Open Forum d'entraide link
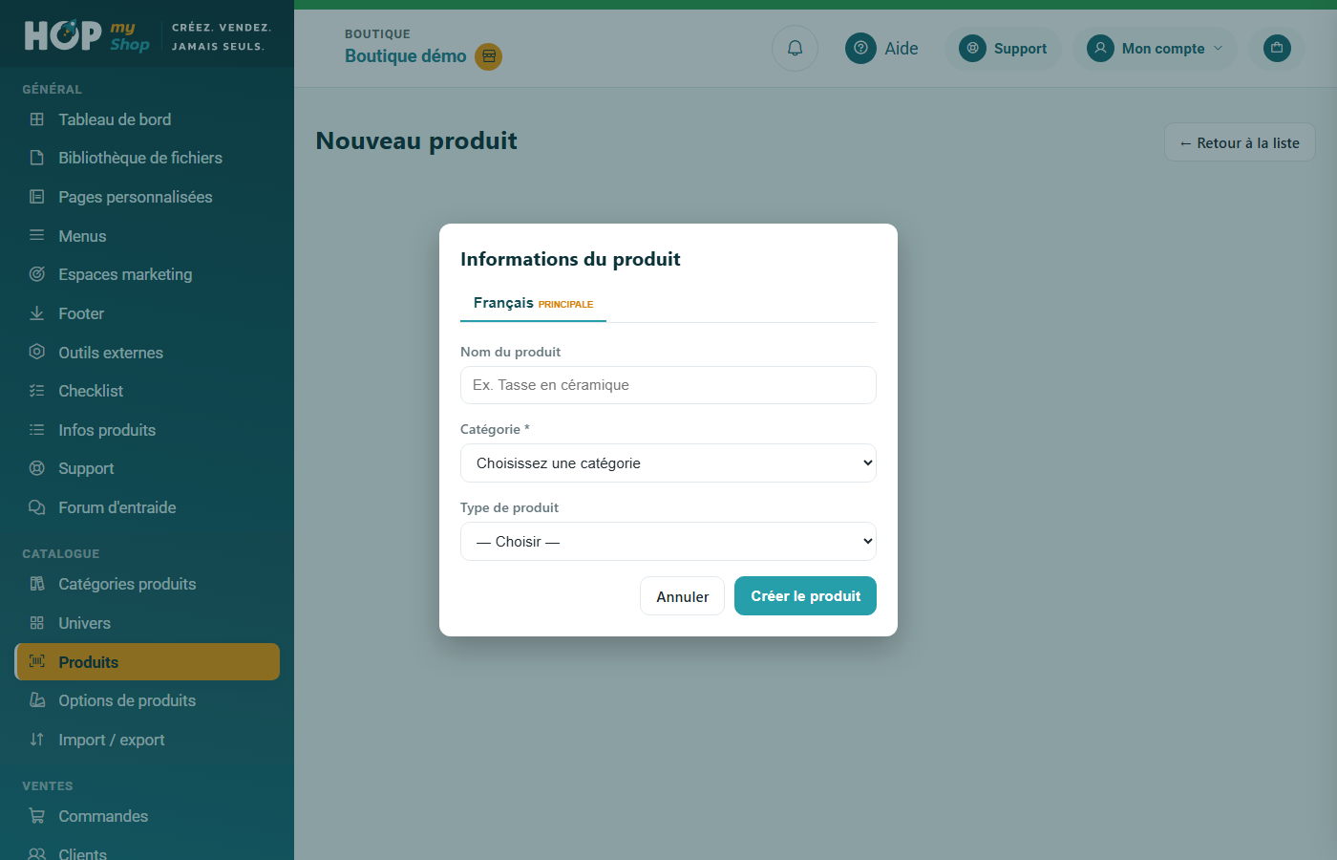 click(x=147, y=507)
